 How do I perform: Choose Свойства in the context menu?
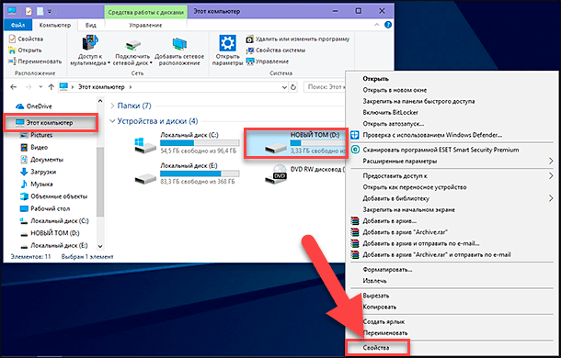click(376, 348)
